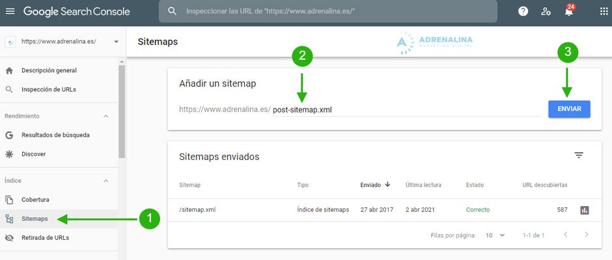Open the bar chart icon for /sitemap.xml

[584, 210]
